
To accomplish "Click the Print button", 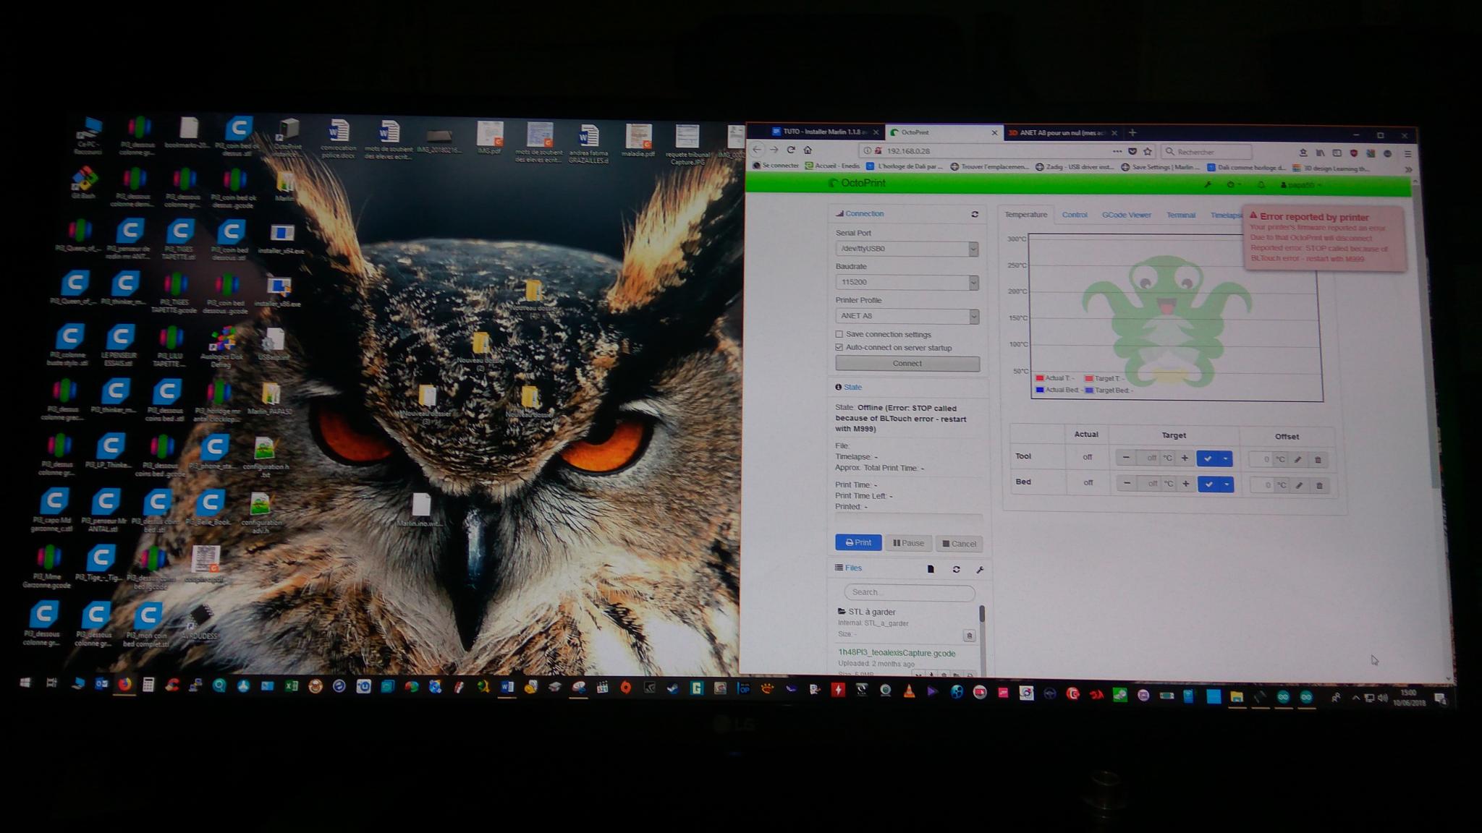I will coord(858,543).
